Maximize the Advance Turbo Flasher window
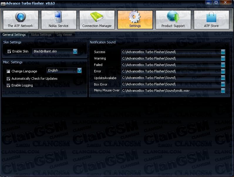Screen dimensions: 234x177 (216, 3)
